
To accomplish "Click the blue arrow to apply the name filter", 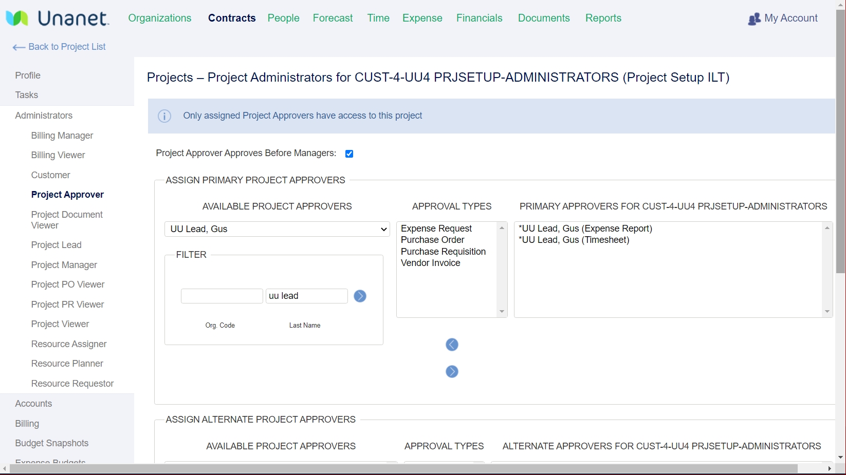I will pyautogui.click(x=360, y=296).
